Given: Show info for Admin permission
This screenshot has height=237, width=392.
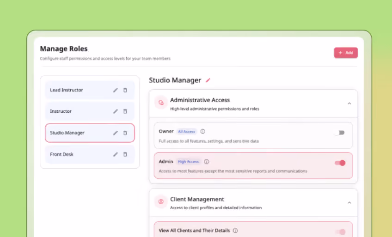Looking at the screenshot, I should [207, 162].
